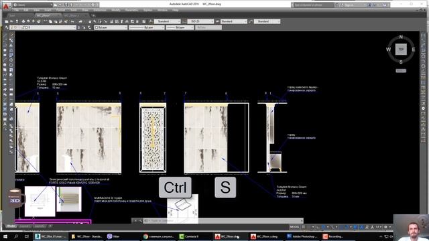Open color control ByLayer dropdown
Screen dimensions: 429x241
[x=111, y=27]
